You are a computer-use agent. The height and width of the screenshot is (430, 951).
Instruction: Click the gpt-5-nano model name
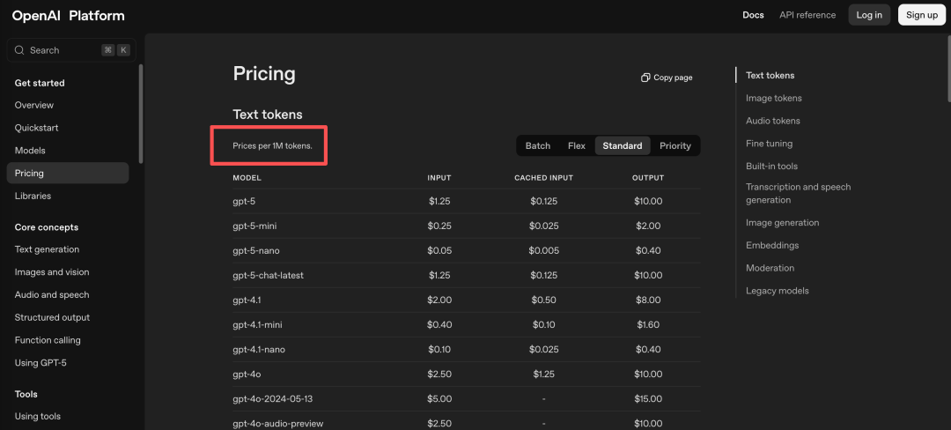[256, 250]
